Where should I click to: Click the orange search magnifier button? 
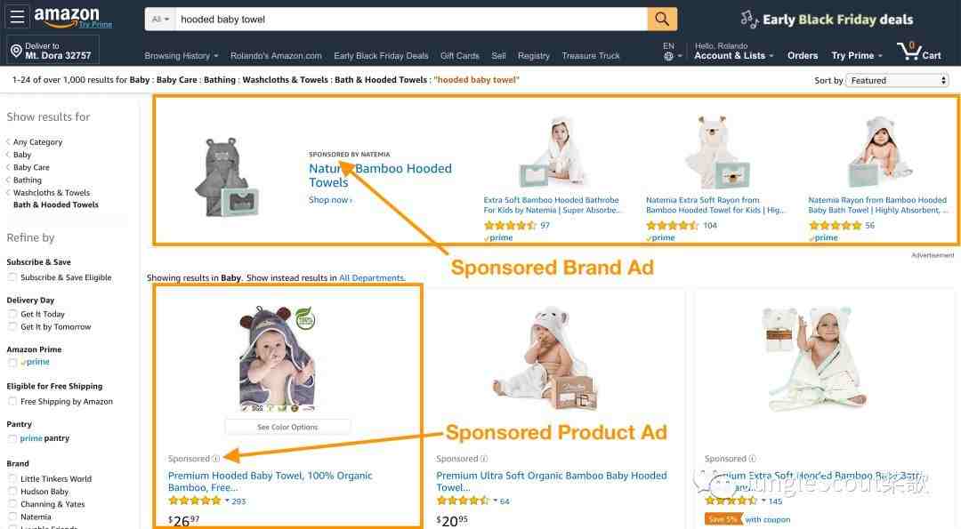(662, 19)
